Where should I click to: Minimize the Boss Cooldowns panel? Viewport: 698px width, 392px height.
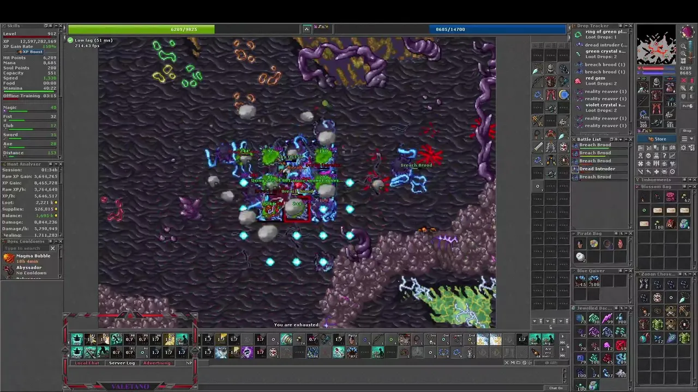point(56,241)
